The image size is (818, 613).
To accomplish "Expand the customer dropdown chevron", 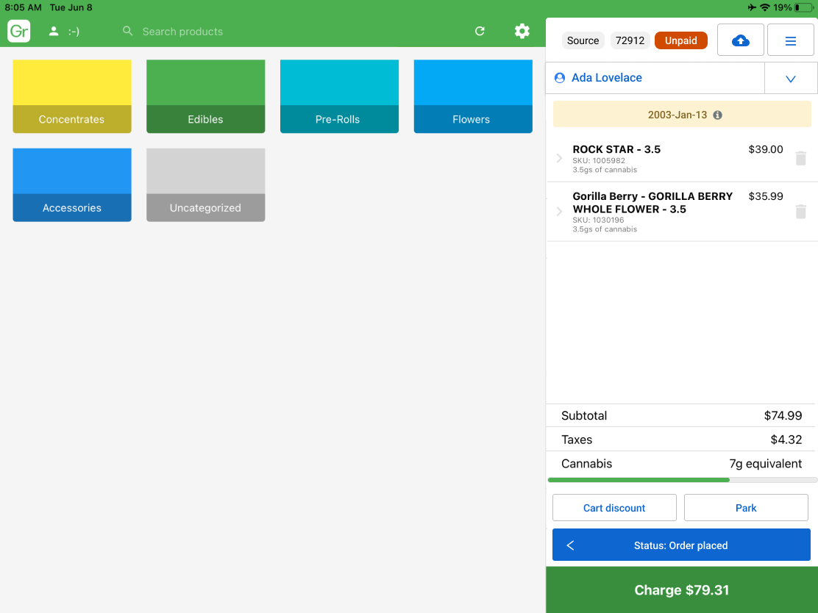I will click(791, 79).
